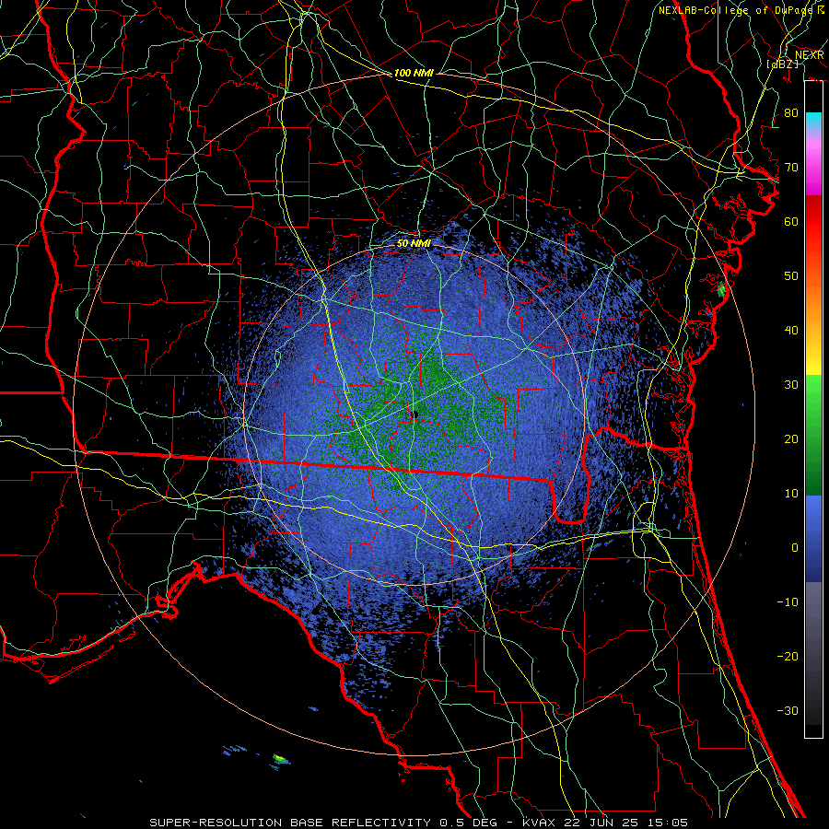Click the 70 value on the dBZ scale
The image size is (829, 829).
(791, 168)
